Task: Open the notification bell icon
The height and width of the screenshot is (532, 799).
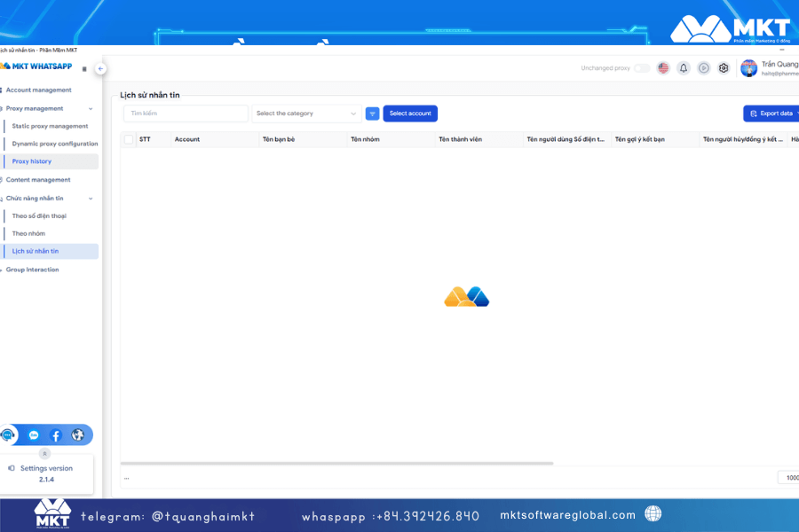Action: [x=683, y=67]
